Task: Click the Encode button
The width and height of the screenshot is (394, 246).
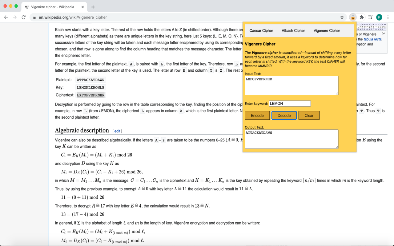Action: pyautogui.click(x=257, y=115)
